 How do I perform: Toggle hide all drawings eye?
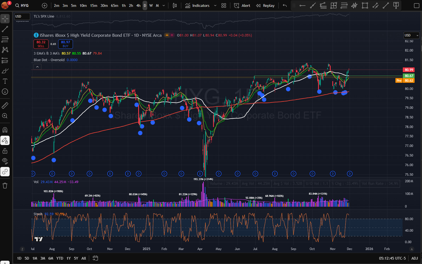(5, 161)
